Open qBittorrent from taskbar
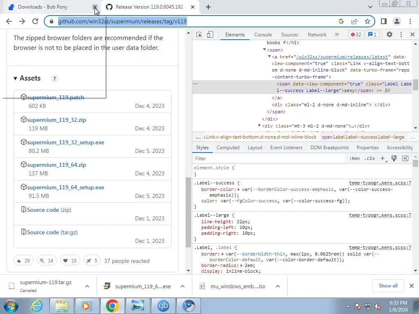 click(163, 306)
